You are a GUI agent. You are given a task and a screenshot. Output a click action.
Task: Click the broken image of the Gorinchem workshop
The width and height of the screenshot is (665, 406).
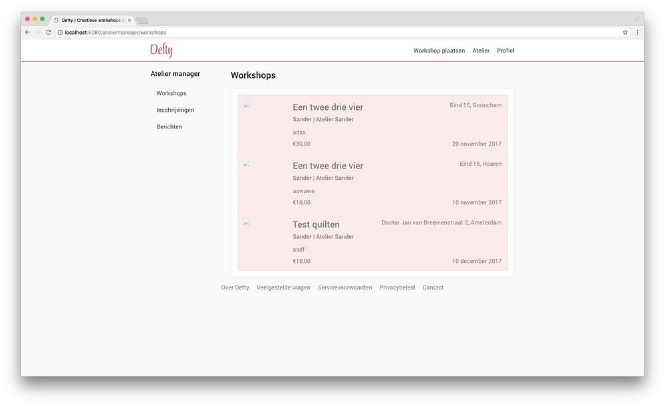pos(246,105)
